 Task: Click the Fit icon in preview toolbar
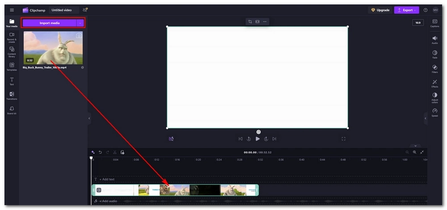coord(257,21)
